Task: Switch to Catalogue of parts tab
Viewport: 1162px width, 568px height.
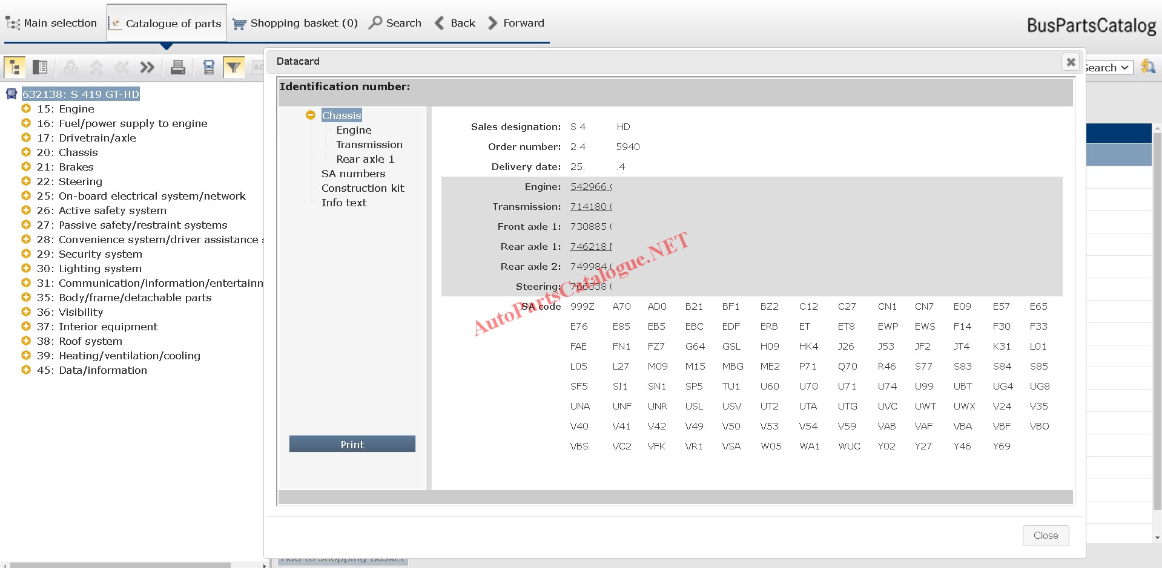Action: (167, 24)
